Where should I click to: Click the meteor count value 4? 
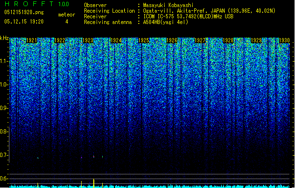click(67, 22)
